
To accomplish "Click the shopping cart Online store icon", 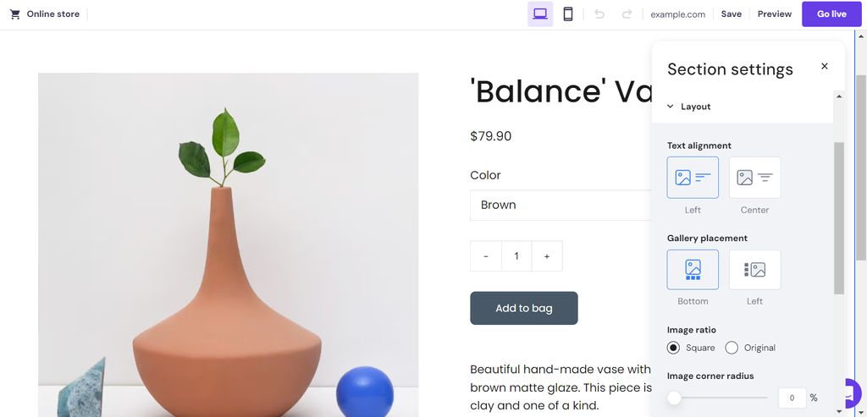I will coord(15,14).
